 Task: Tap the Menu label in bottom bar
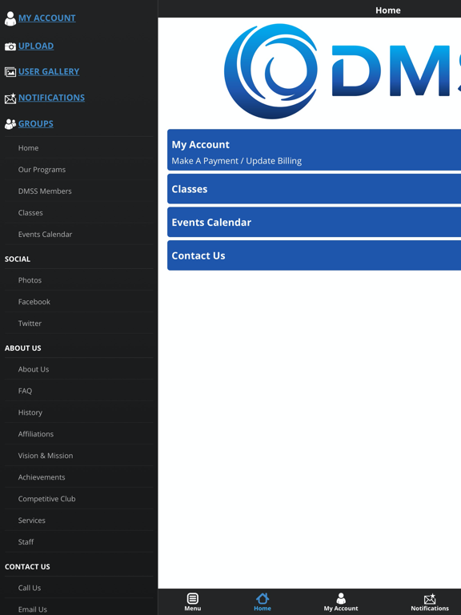[192, 609]
